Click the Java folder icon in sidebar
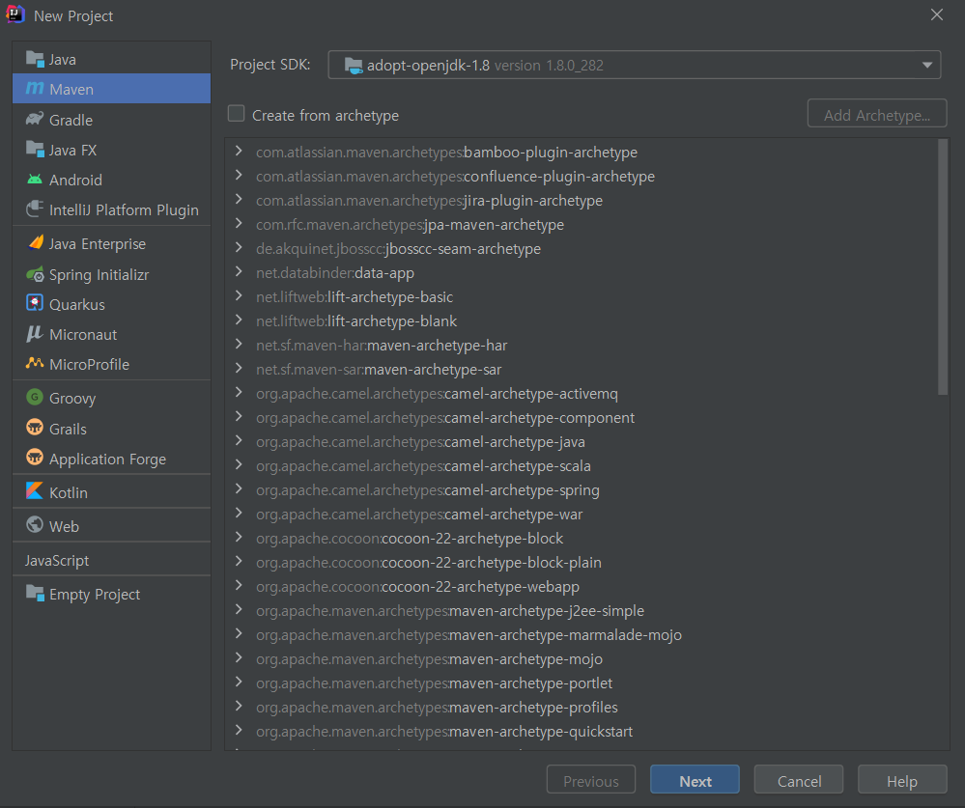 35,59
